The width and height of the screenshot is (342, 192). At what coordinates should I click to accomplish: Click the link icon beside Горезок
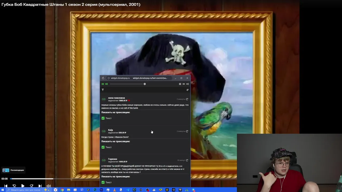pos(104,160)
